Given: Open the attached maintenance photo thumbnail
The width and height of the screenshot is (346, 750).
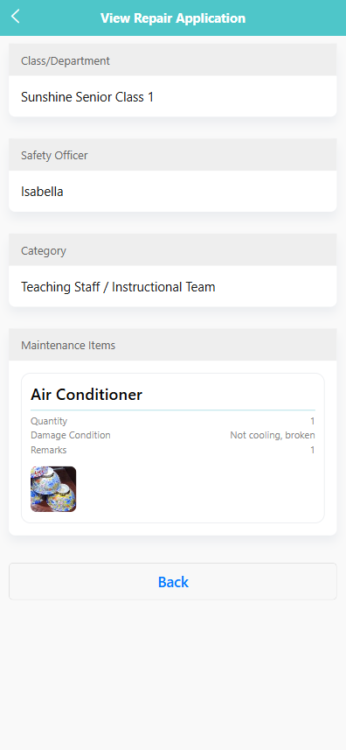Looking at the screenshot, I should (x=53, y=489).
